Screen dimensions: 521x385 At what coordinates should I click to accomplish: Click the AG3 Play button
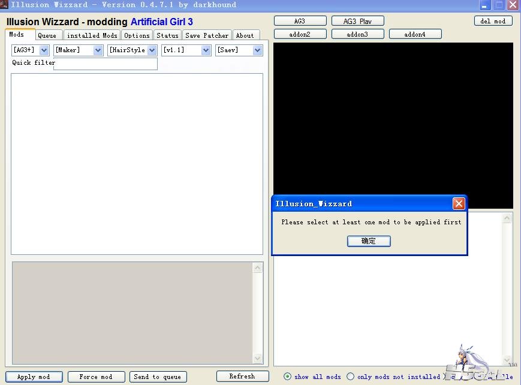pos(357,21)
